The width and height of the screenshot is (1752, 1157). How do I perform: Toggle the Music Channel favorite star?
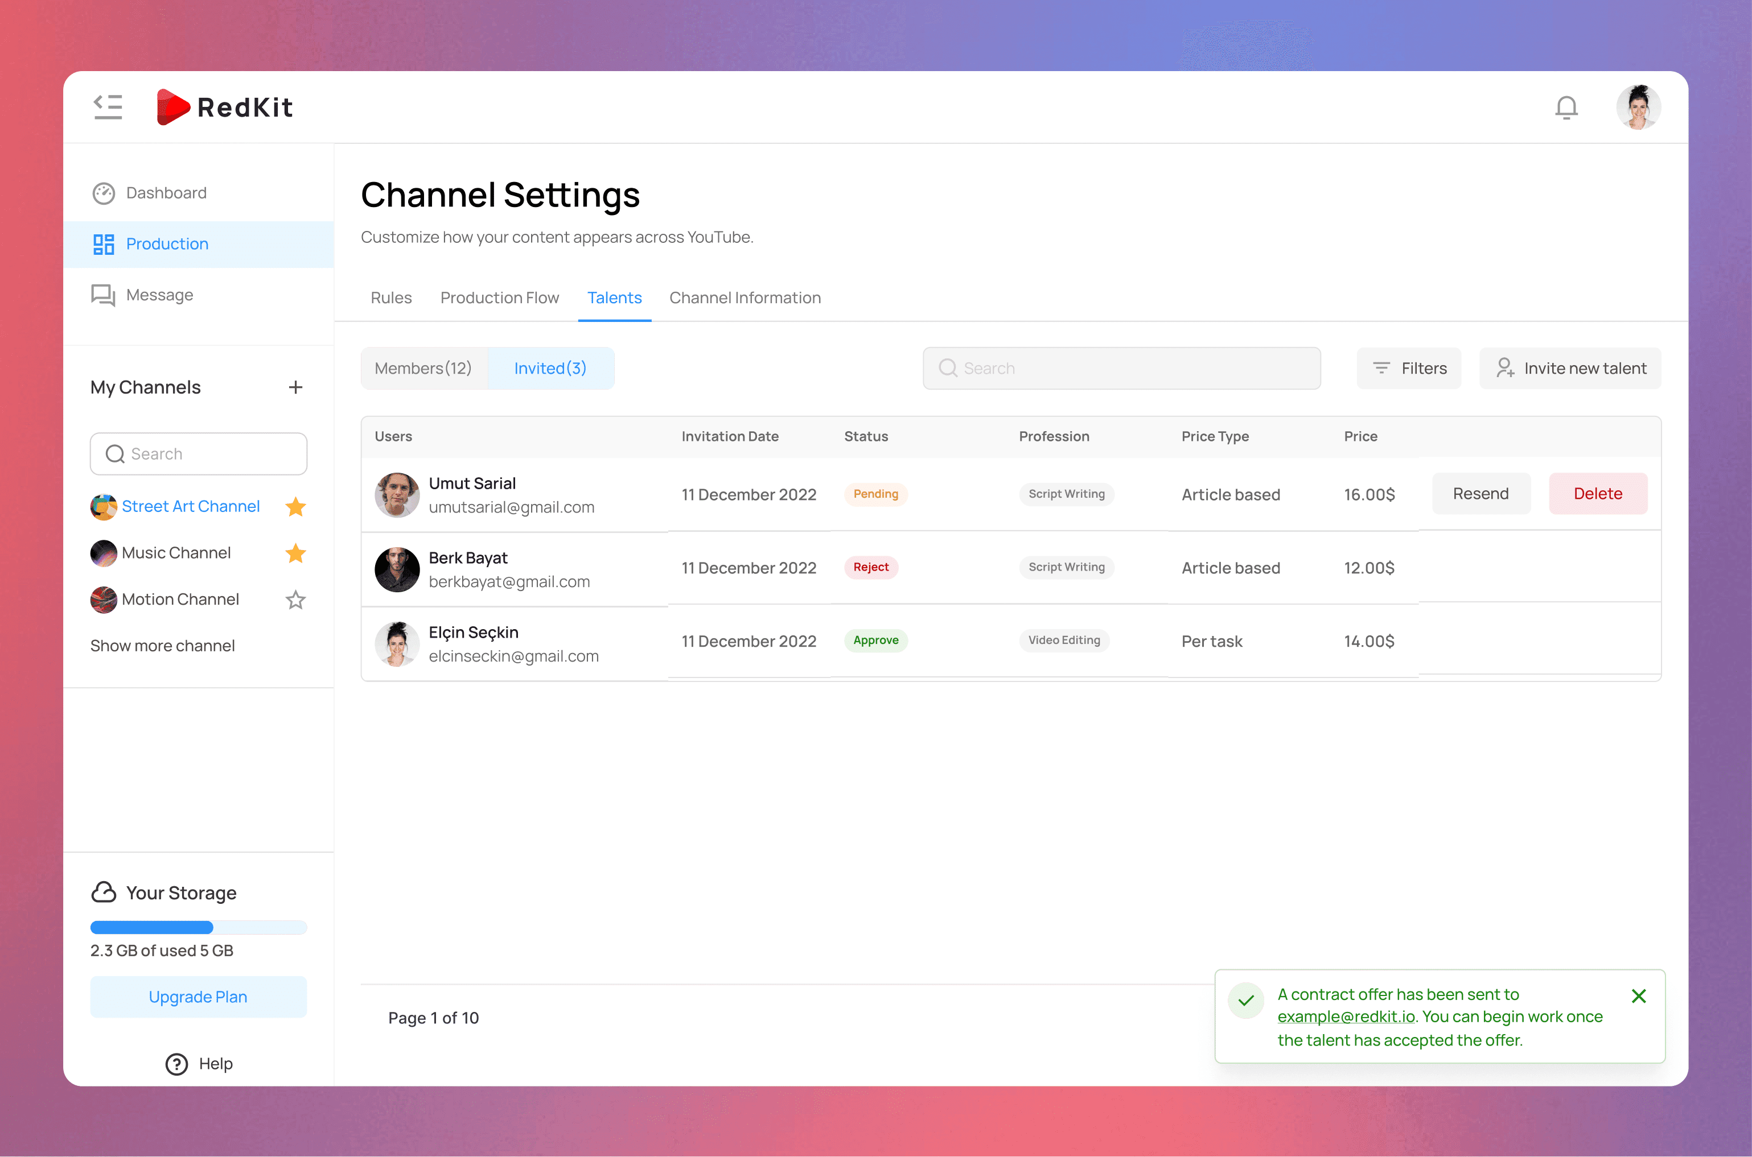point(295,553)
